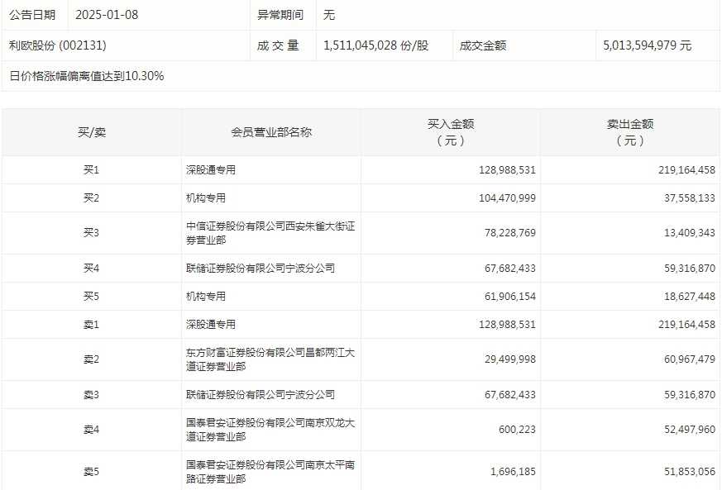Open 中信证券西安朱雀大街证券营业部 entry
The width and height of the screenshot is (722, 490).
(270, 233)
